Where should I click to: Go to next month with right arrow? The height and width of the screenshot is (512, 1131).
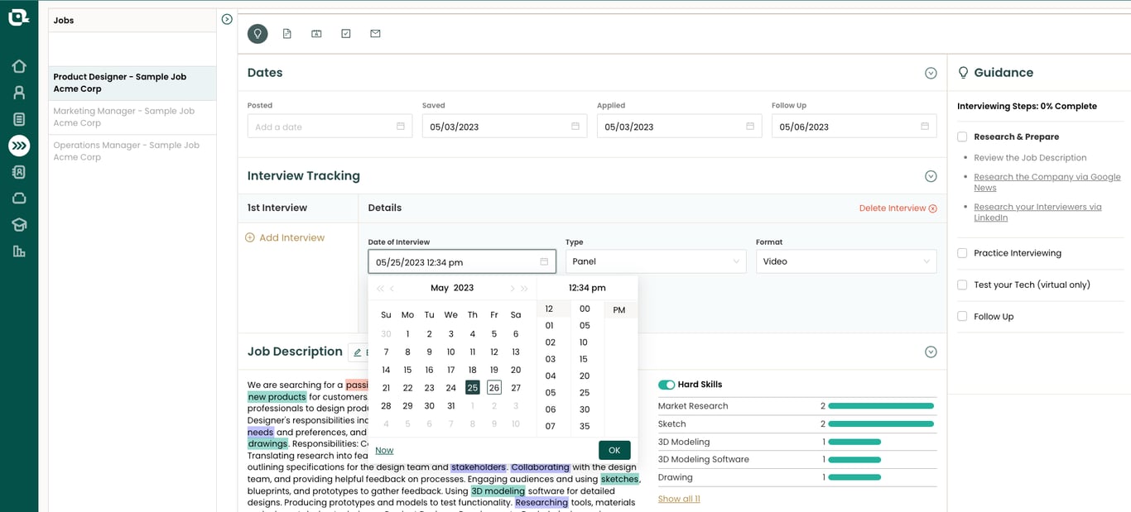[x=512, y=289]
